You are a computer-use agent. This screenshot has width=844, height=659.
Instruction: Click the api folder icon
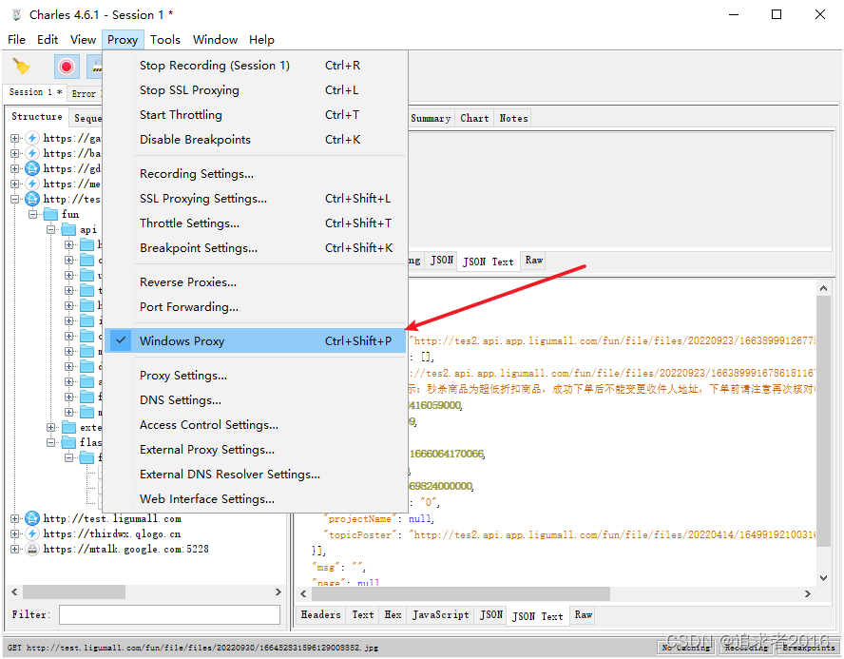[x=68, y=230]
